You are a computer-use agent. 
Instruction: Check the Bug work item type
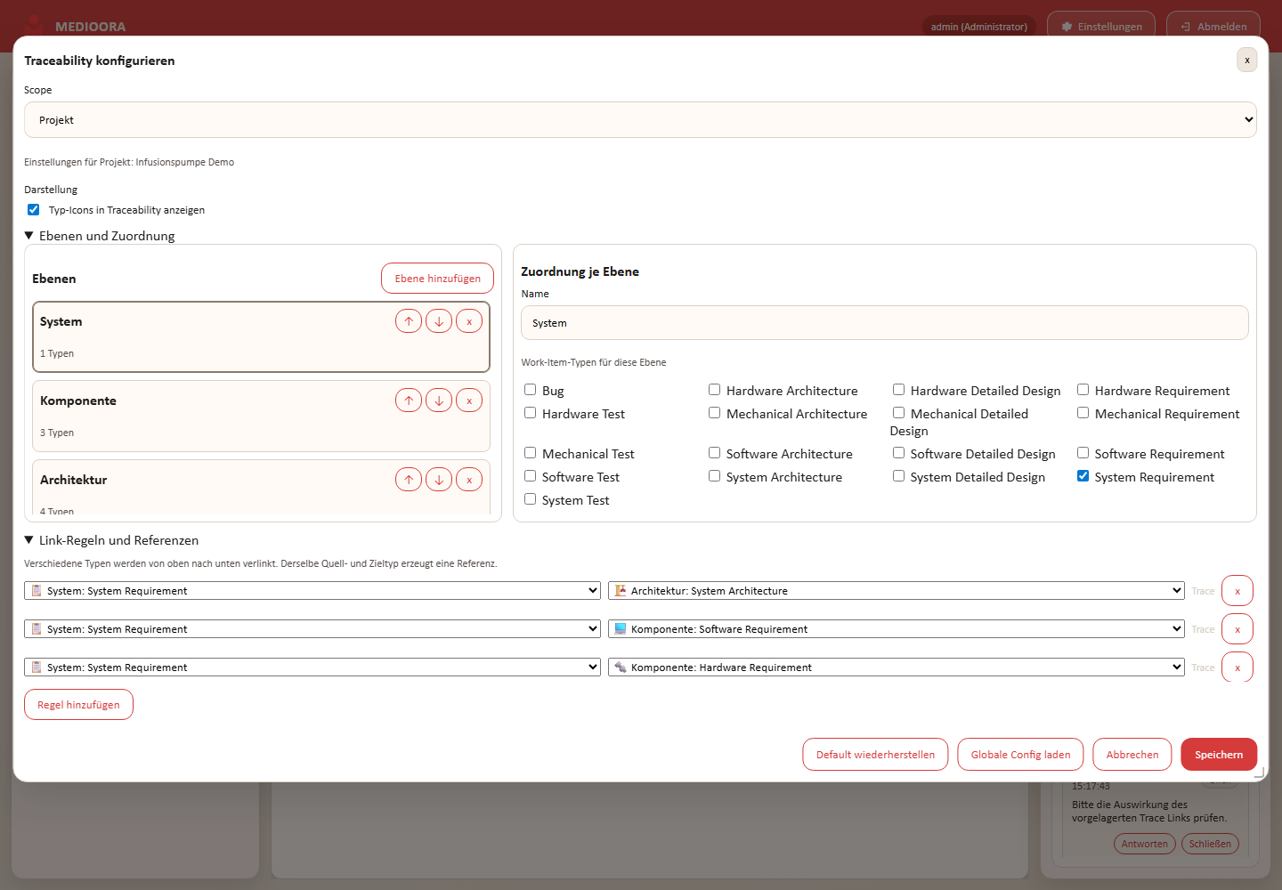(531, 390)
